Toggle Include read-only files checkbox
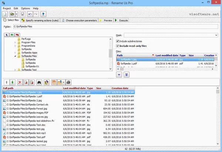Image resolution: width=222 pixels, height=152 pixels. pyautogui.click(x=118, y=46)
